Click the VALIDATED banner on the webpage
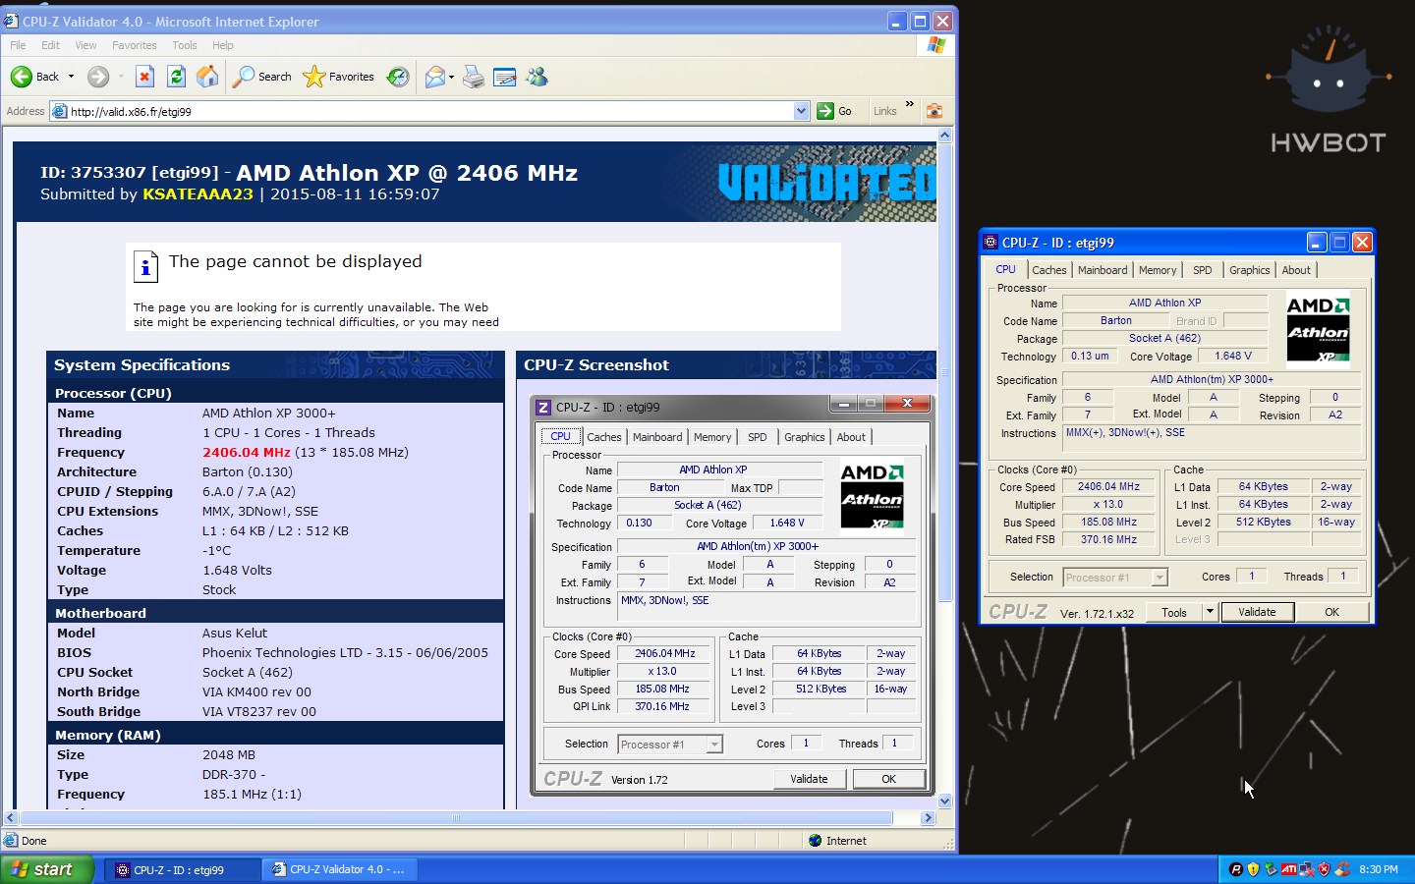The width and height of the screenshot is (1415, 884). pyautogui.click(x=826, y=183)
